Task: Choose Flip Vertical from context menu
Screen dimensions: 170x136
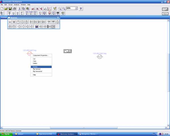Action: click(x=41, y=69)
